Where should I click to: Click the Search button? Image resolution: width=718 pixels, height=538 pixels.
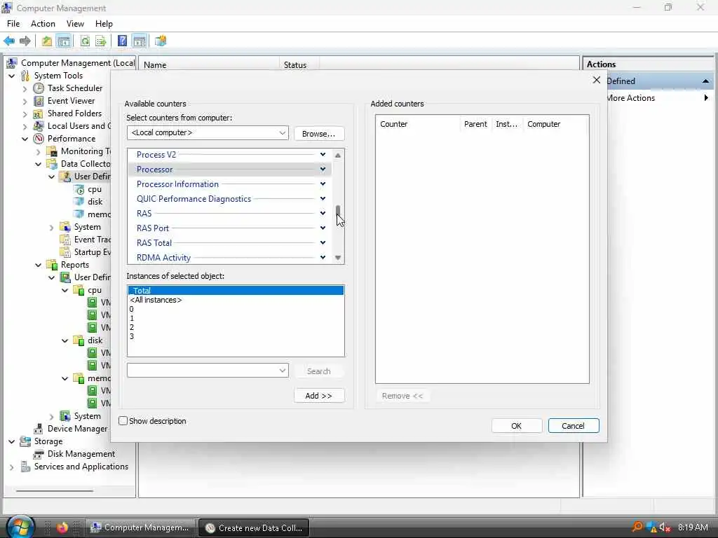(x=319, y=371)
